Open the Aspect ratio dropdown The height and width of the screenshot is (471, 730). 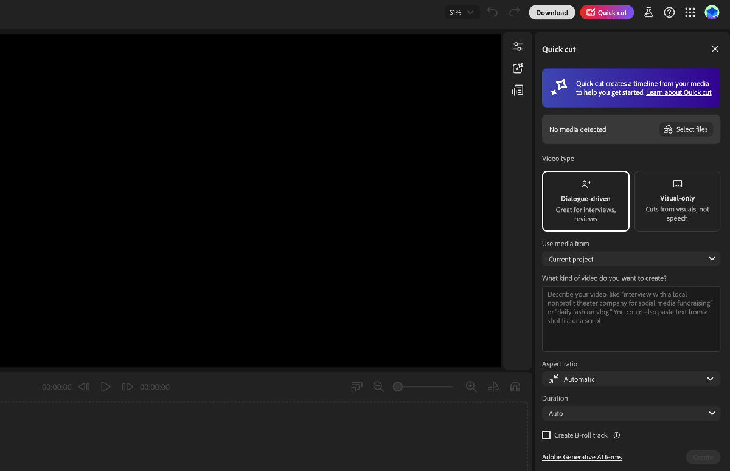tap(631, 379)
